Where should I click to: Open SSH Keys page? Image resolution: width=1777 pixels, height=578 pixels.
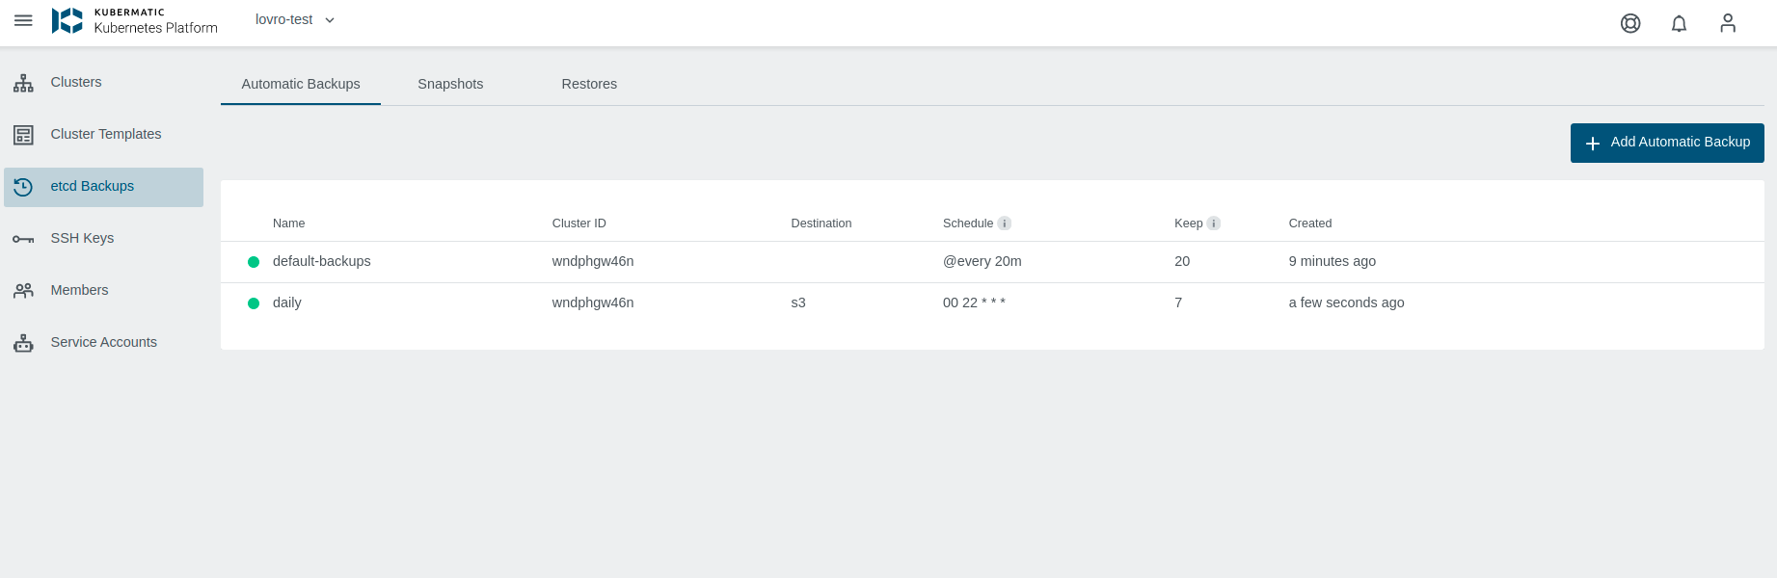pyautogui.click(x=82, y=238)
